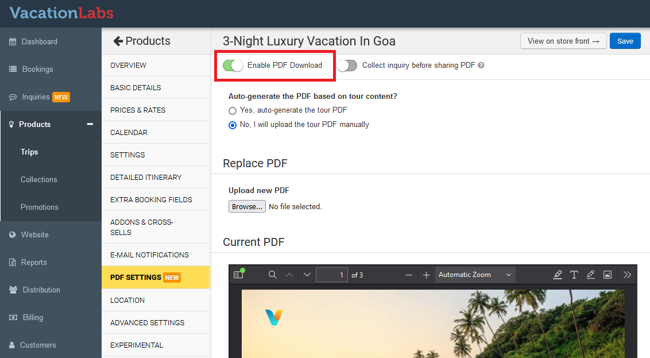Go to next PDF page
This screenshot has height=358, width=650.
point(307,275)
